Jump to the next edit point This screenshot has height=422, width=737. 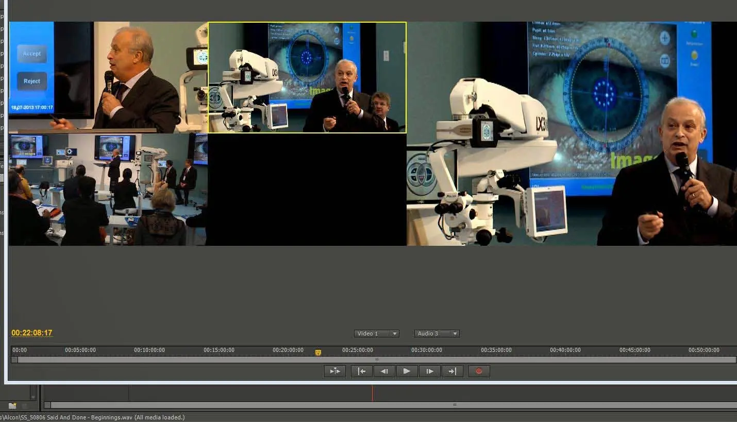(x=452, y=371)
